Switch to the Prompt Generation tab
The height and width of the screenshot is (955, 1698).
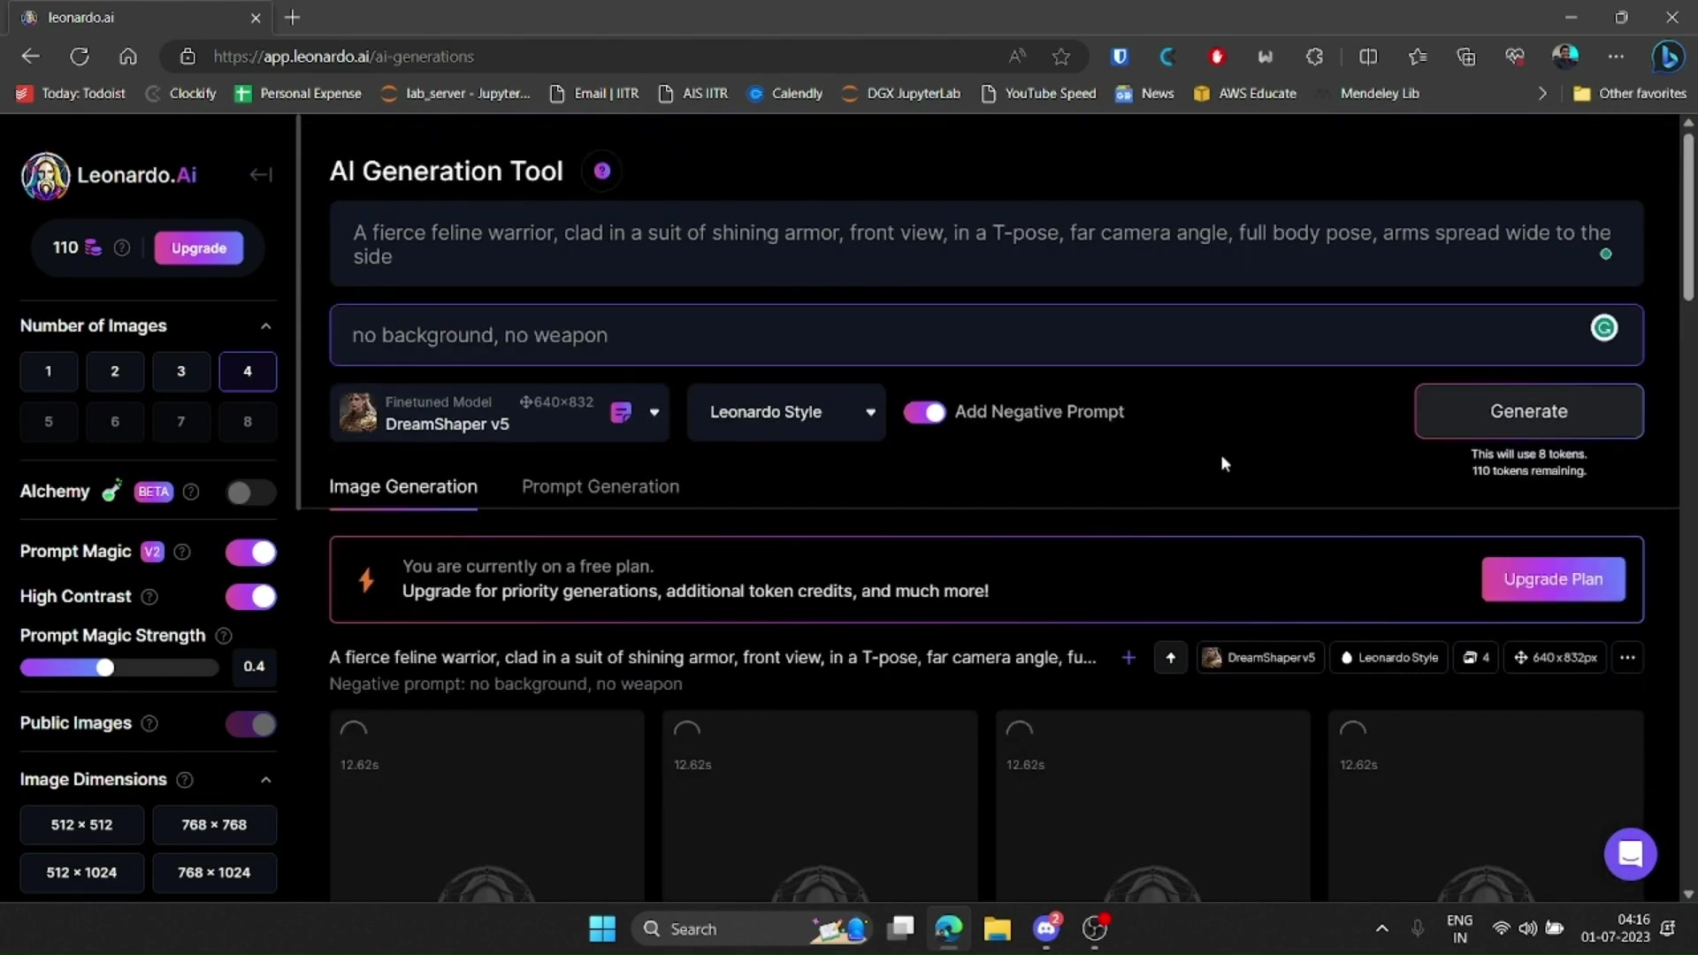(600, 487)
